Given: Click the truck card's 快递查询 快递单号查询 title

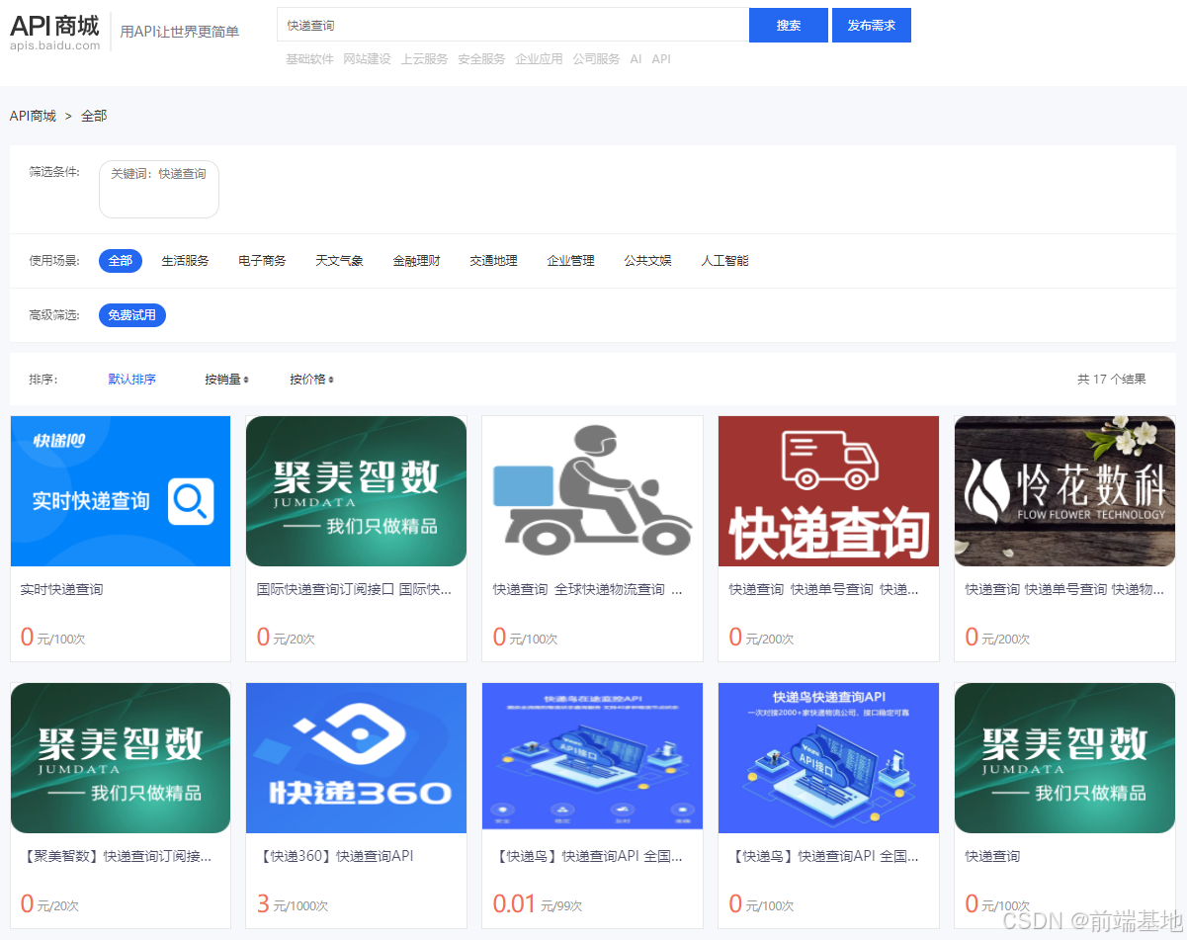Looking at the screenshot, I should pyautogui.click(x=824, y=589).
